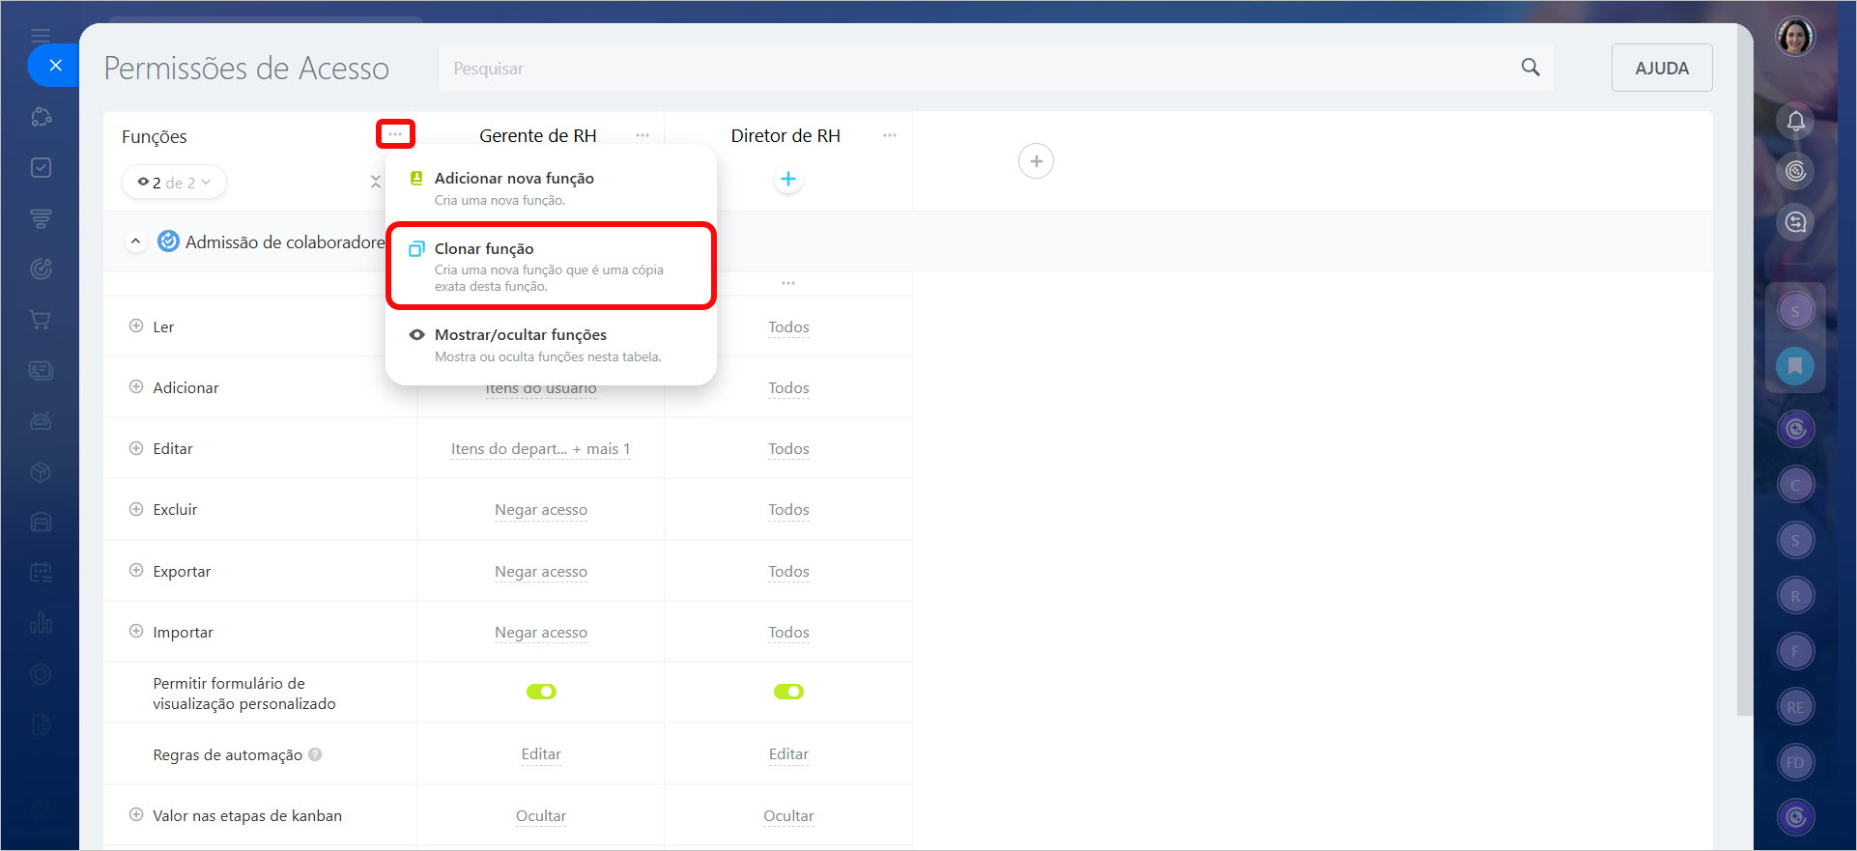The width and height of the screenshot is (1857, 851).
Task: Toggle custom view form for Diretor de RH
Action: 788,692
